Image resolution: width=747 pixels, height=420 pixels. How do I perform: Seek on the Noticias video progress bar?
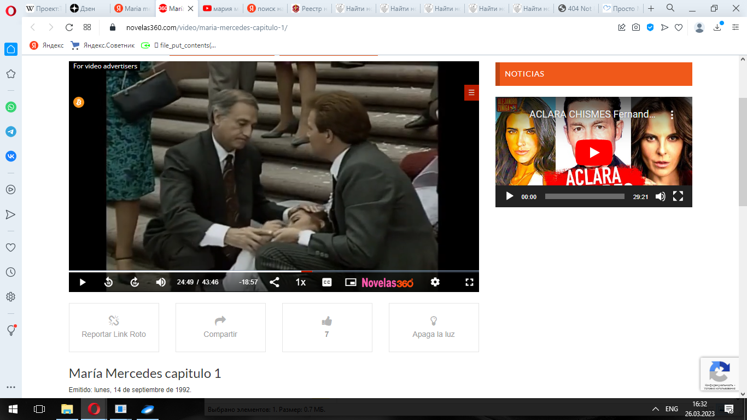[x=585, y=196]
